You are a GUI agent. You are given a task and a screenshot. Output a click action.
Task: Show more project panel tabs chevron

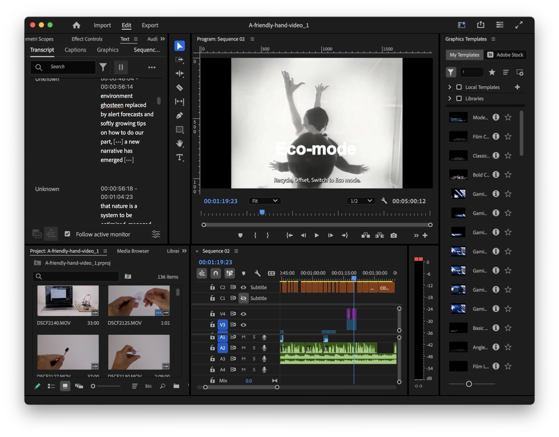coord(184,251)
